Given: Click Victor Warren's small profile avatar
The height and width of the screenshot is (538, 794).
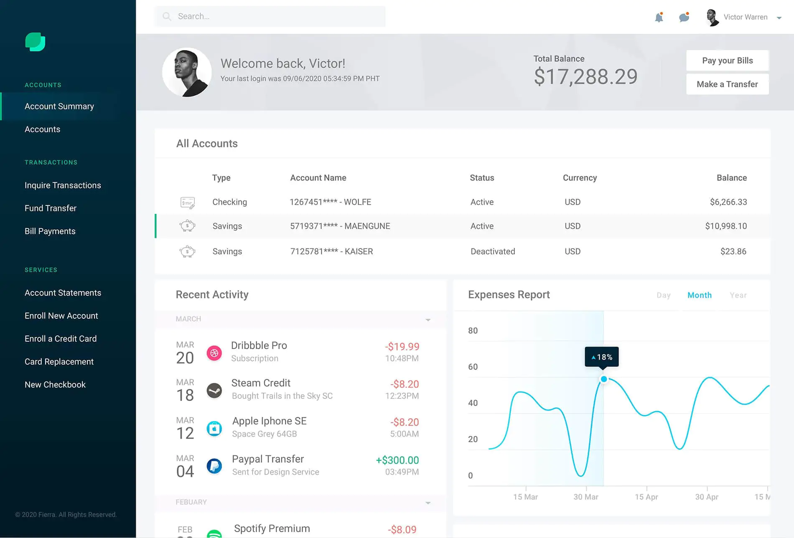Looking at the screenshot, I should (712, 17).
